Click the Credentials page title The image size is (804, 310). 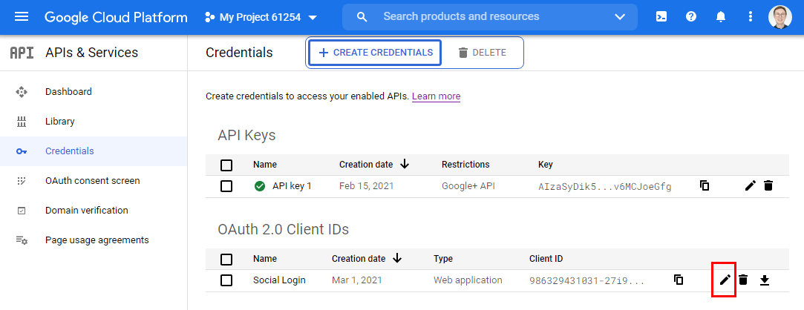[239, 53]
